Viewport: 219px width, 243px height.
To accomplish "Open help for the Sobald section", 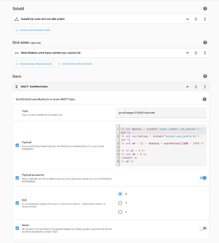I will pyautogui.click(x=205, y=9).
